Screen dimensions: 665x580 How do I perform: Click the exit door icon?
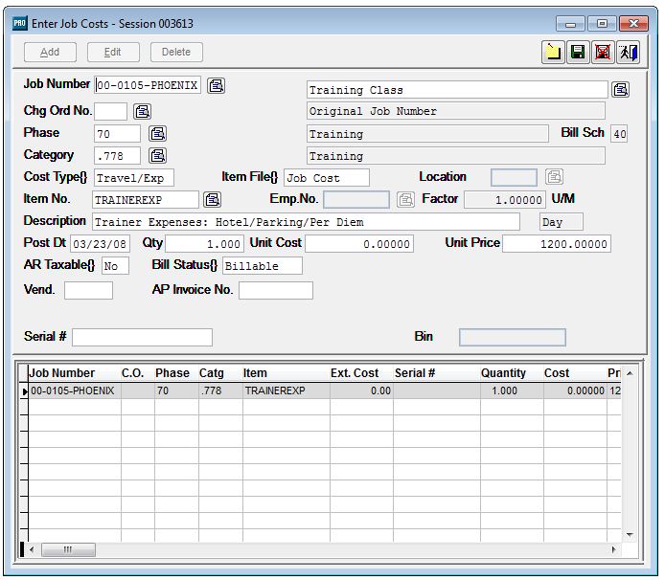(628, 52)
